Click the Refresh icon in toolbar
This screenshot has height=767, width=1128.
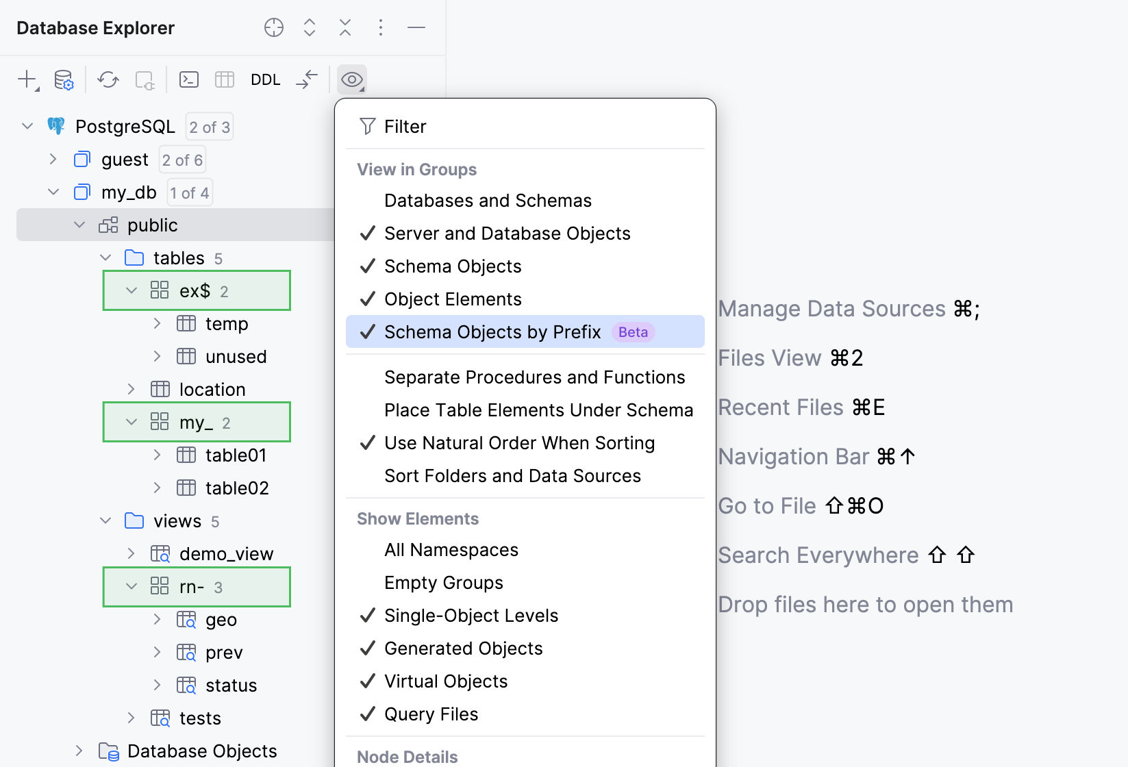click(108, 79)
